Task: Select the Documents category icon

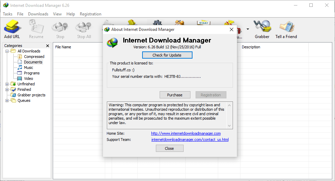Action: [x=20, y=62]
